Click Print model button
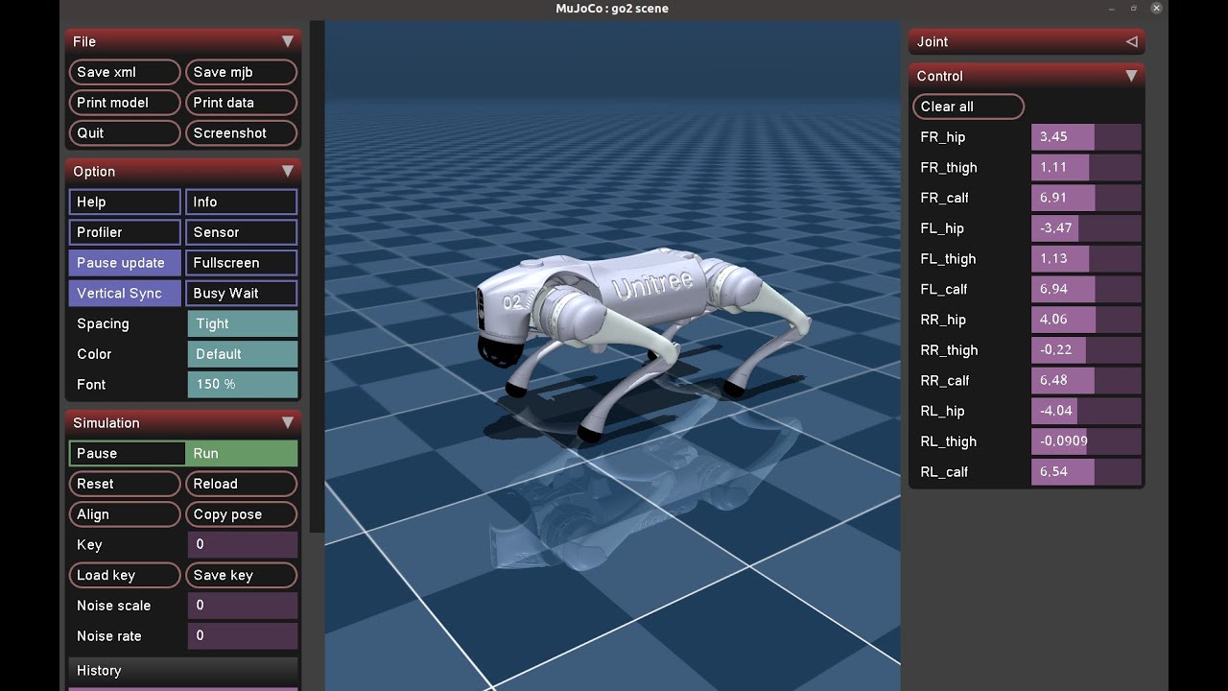This screenshot has width=1228, height=691. pyautogui.click(x=125, y=103)
